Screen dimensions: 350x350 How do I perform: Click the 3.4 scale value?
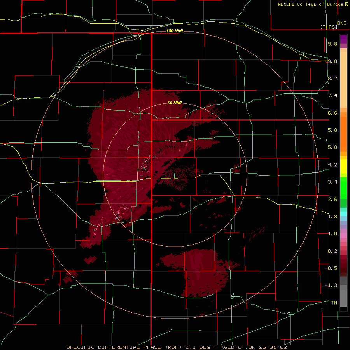point(332,182)
